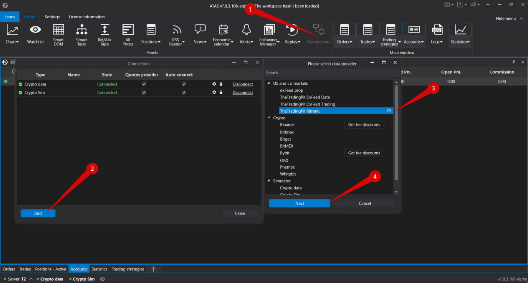Select the Bitfinex provider
Viewport: 528px width, 283px height.
pyautogui.click(x=287, y=132)
